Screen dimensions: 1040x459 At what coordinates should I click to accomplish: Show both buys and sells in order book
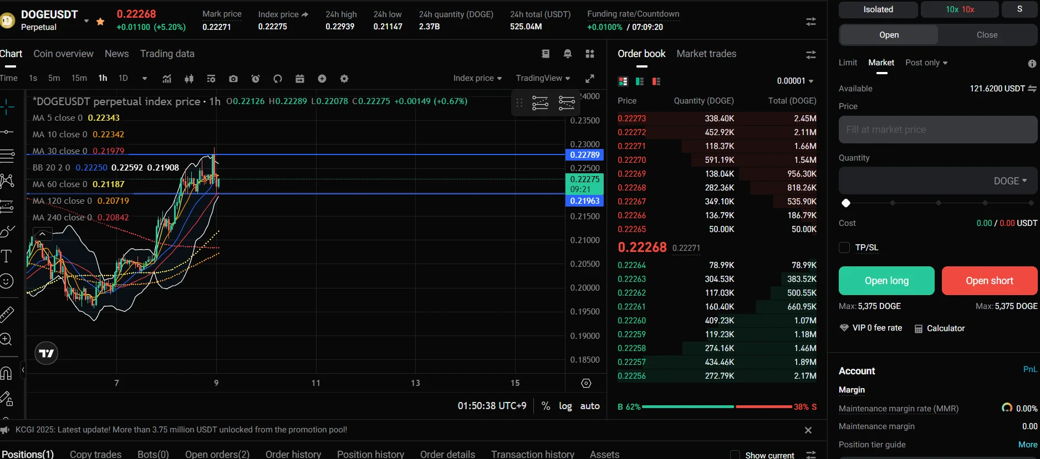coord(623,81)
